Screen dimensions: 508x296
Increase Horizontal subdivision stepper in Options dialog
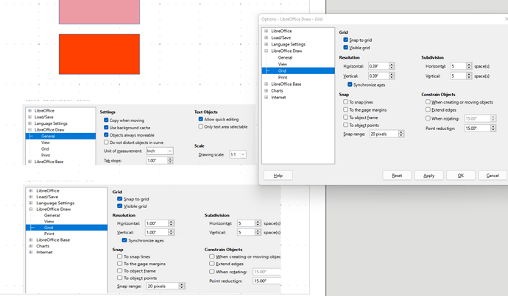(469, 65)
